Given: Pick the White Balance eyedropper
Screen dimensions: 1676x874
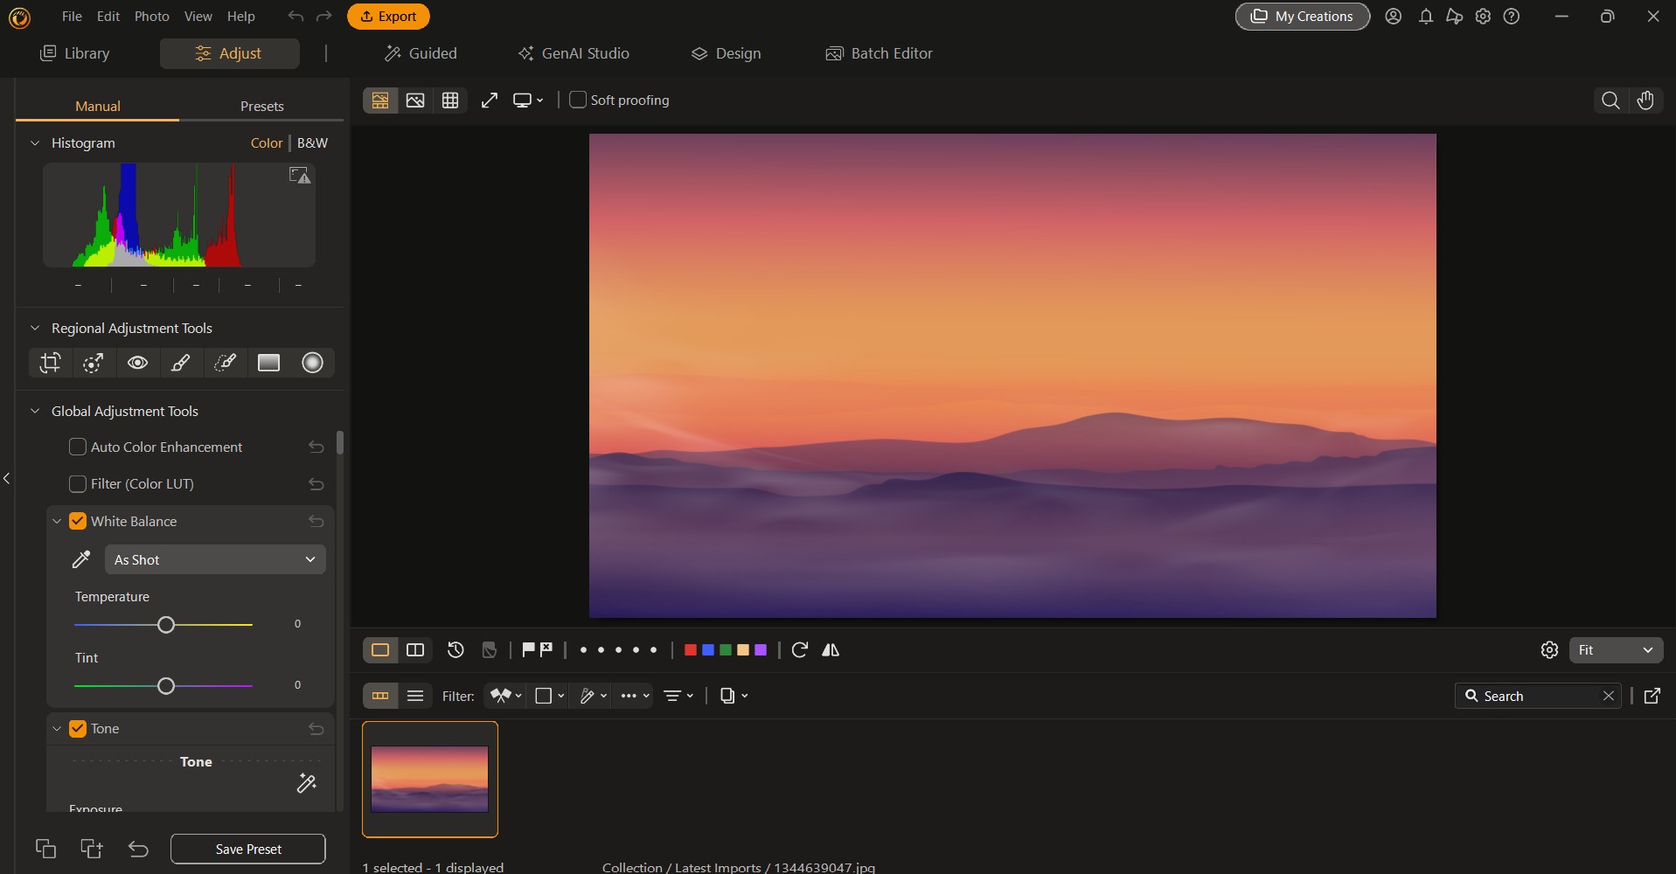Looking at the screenshot, I should 81,559.
